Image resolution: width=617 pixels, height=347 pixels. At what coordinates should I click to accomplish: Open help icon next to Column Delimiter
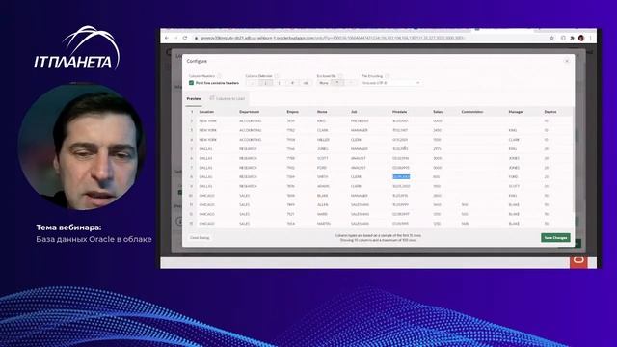pos(277,76)
